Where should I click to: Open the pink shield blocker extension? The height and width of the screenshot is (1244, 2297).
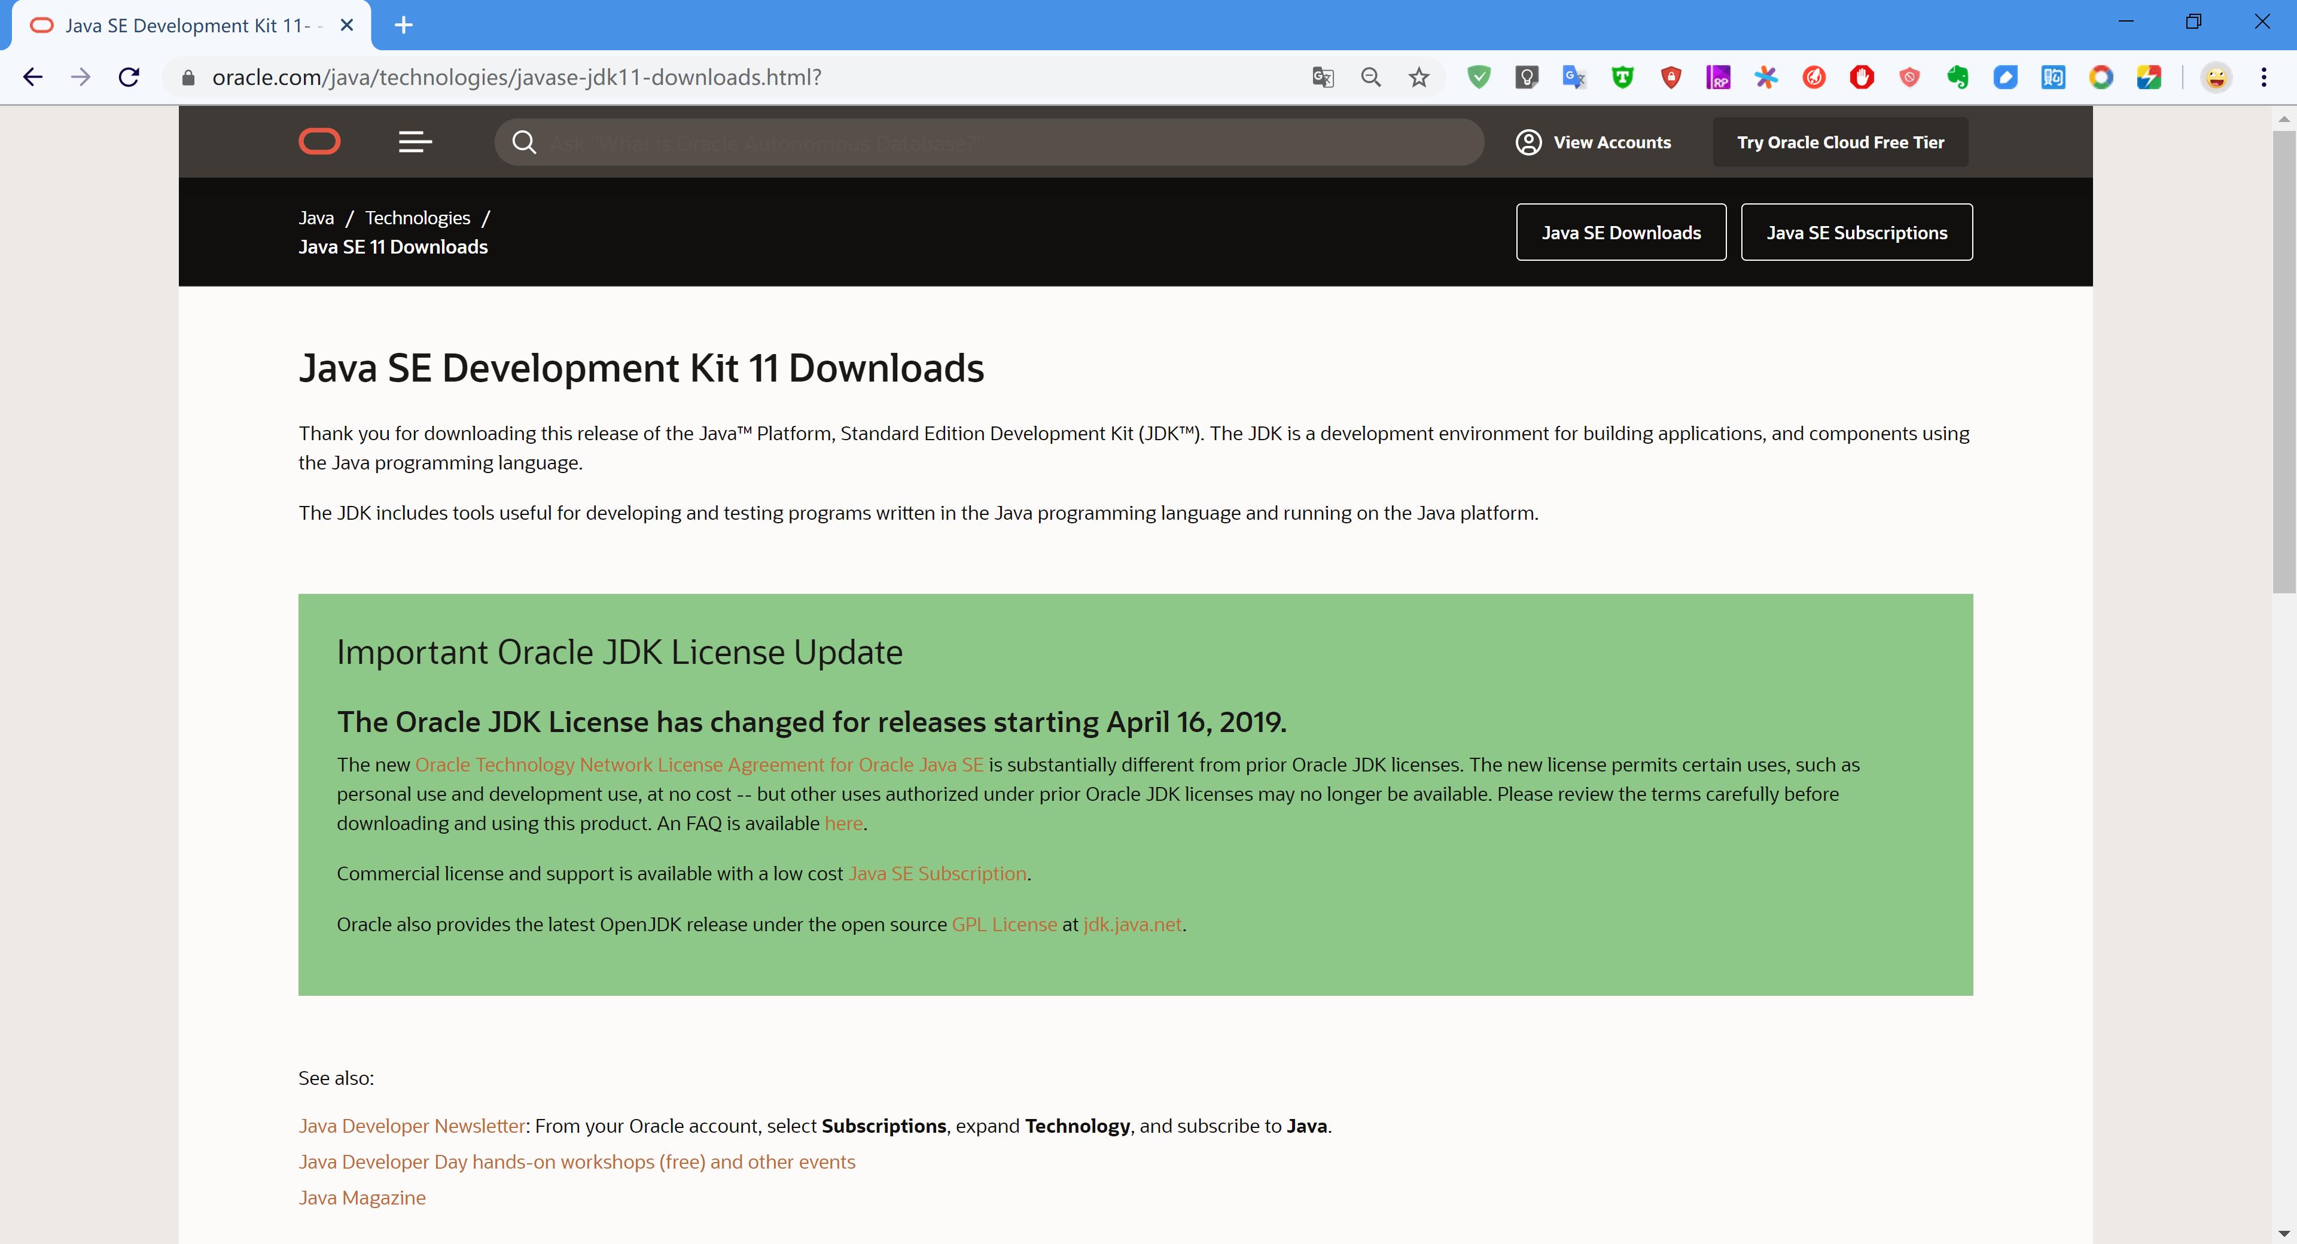point(1909,78)
